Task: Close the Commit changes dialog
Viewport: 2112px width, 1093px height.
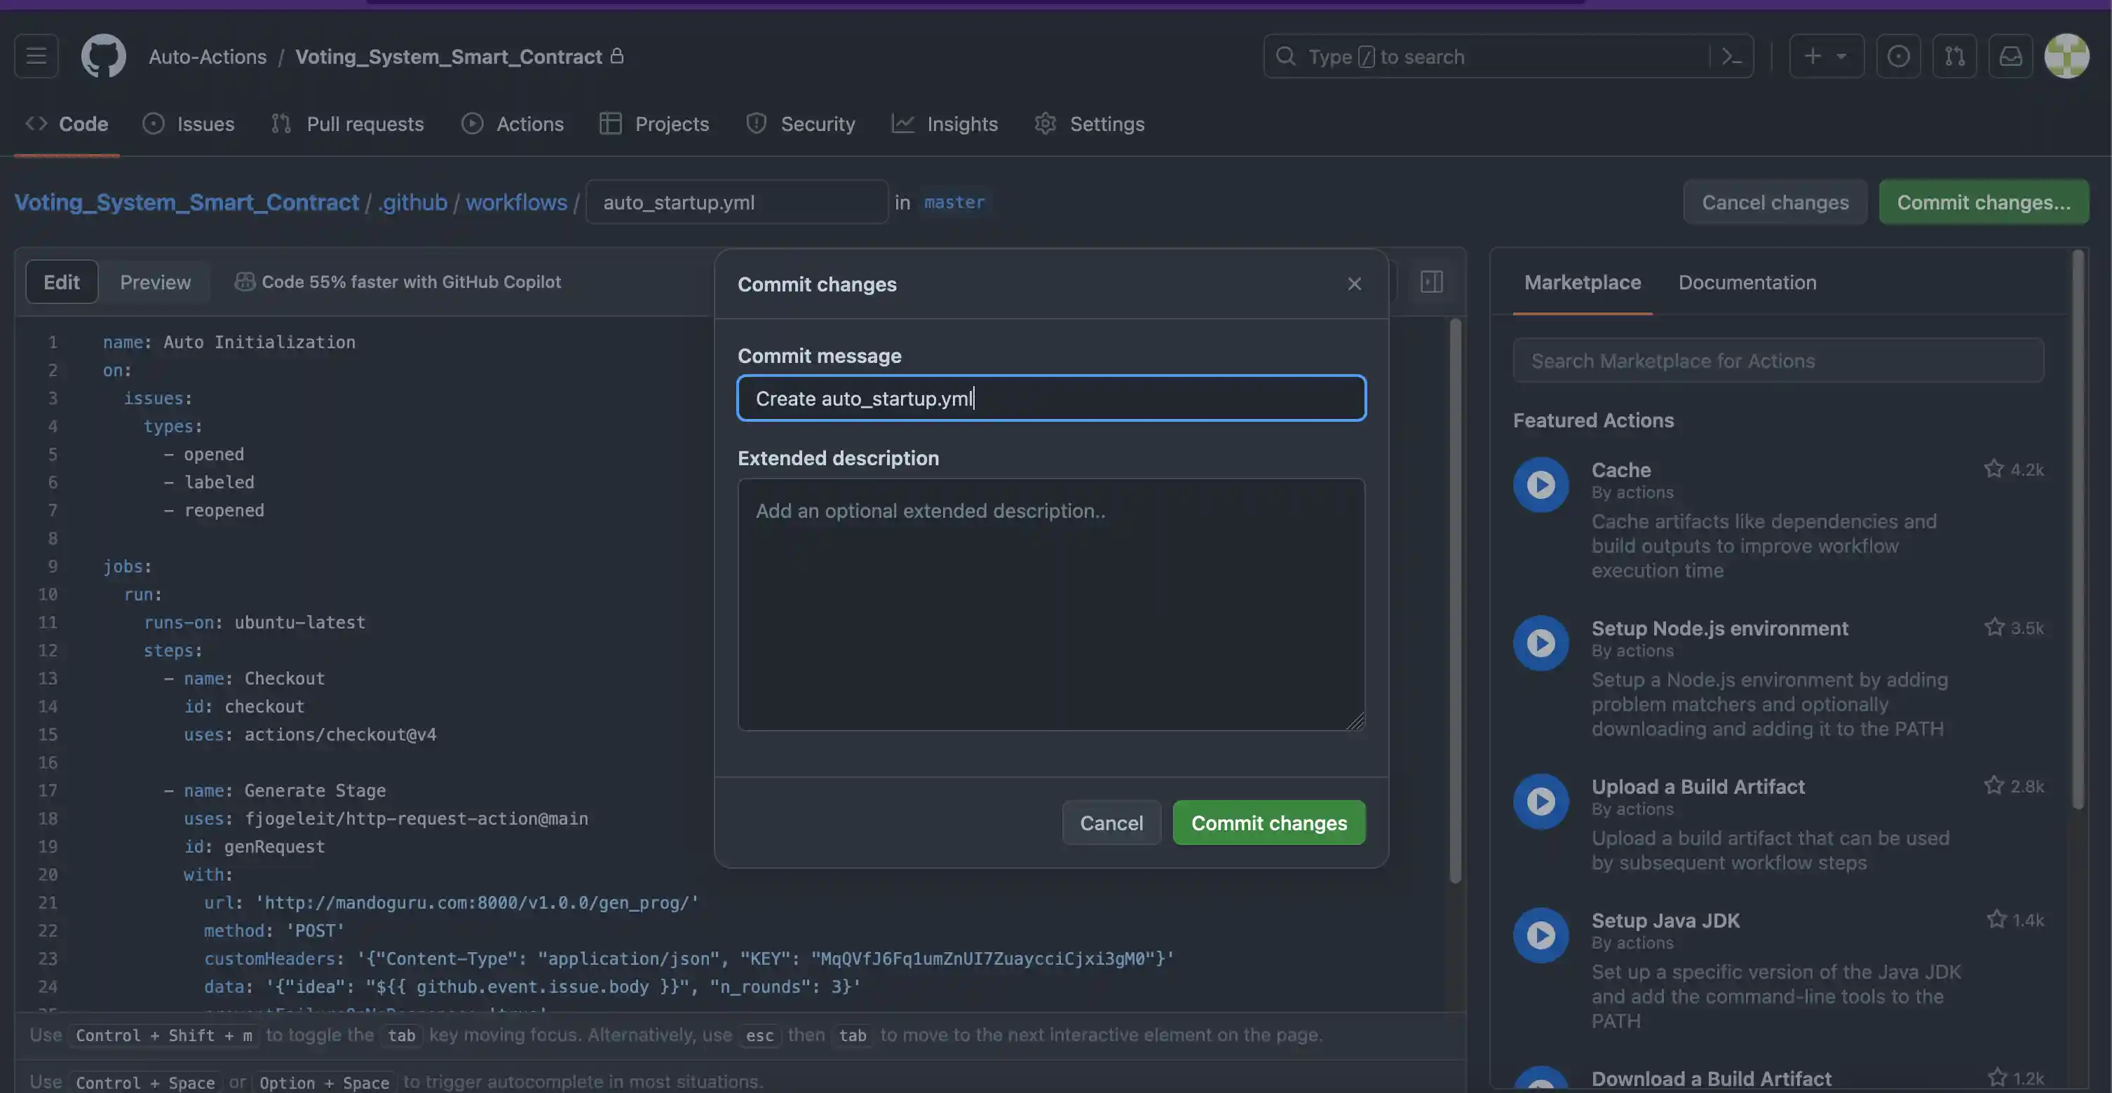Action: tap(1355, 284)
